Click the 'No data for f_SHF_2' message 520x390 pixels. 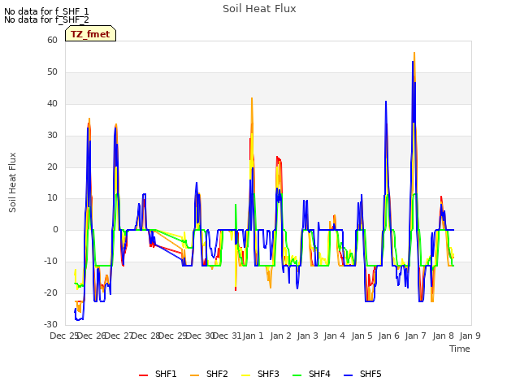(x=46, y=19)
